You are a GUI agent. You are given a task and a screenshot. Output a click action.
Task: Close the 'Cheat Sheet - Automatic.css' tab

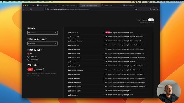pos(99,5)
